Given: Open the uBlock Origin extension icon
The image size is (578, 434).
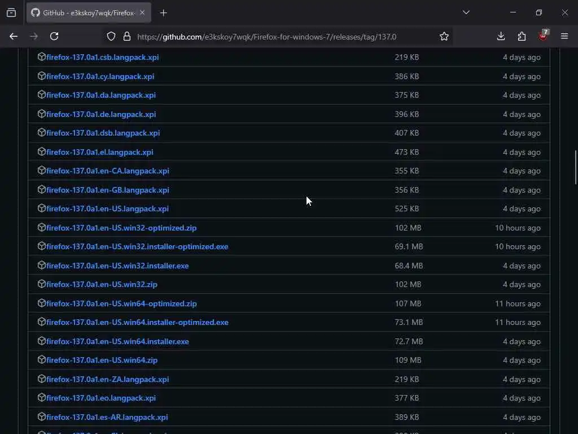Looking at the screenshot, I should [x=543, y=36].
